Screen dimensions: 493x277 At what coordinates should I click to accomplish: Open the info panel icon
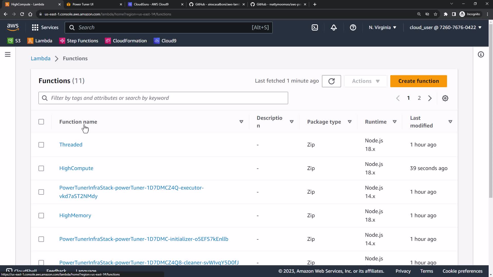point(481,54)
